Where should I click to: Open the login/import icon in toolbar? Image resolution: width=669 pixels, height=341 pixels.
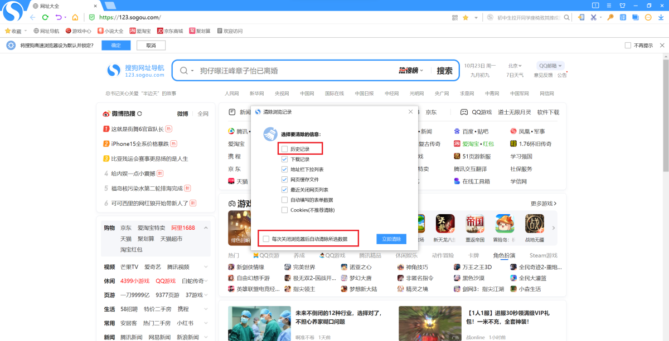coord(581,17)
